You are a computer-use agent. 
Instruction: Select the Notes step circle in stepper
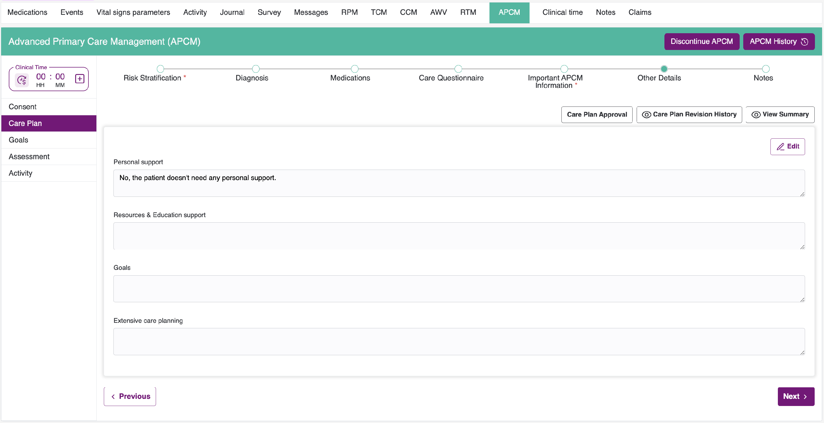pos(765,69)
